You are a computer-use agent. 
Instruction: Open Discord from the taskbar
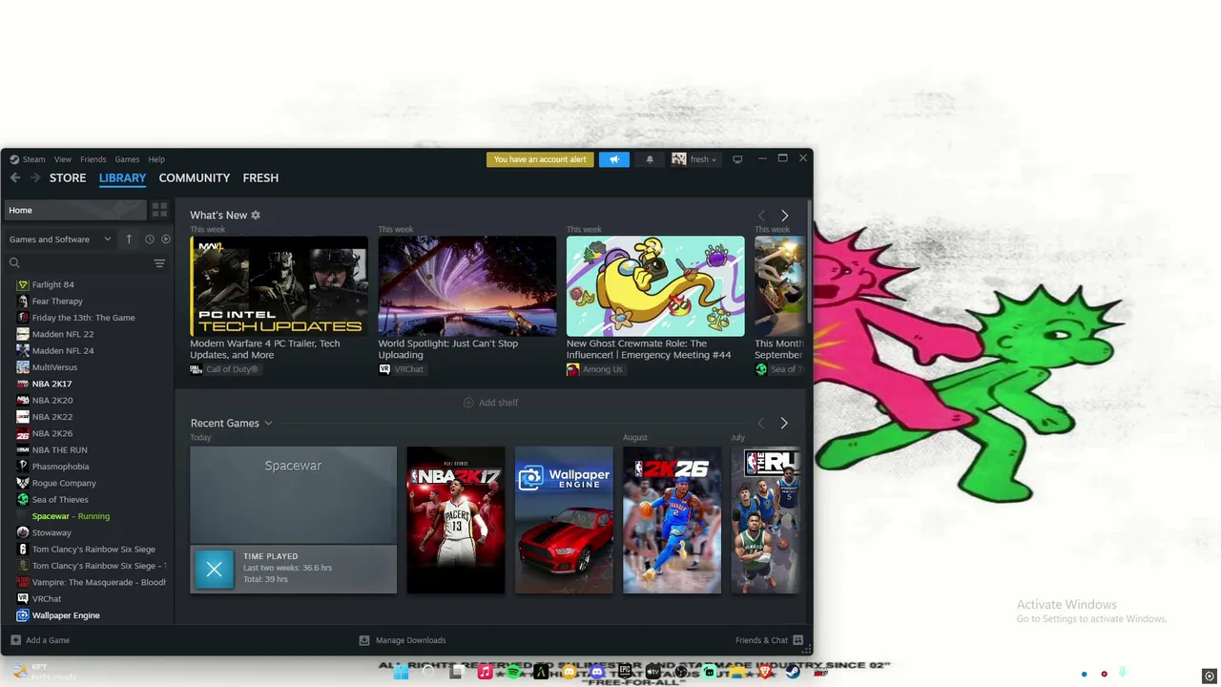click(x=597, y=673)
